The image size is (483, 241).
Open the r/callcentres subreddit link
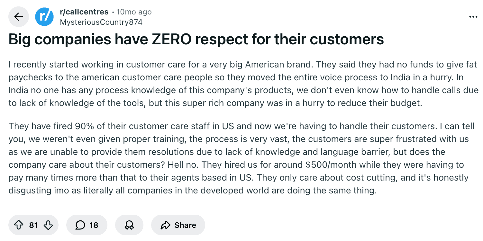[x=84, y=12]
